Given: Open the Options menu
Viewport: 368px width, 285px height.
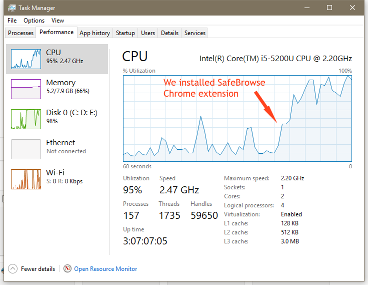Looking at the screenshot, I should 34,21.
